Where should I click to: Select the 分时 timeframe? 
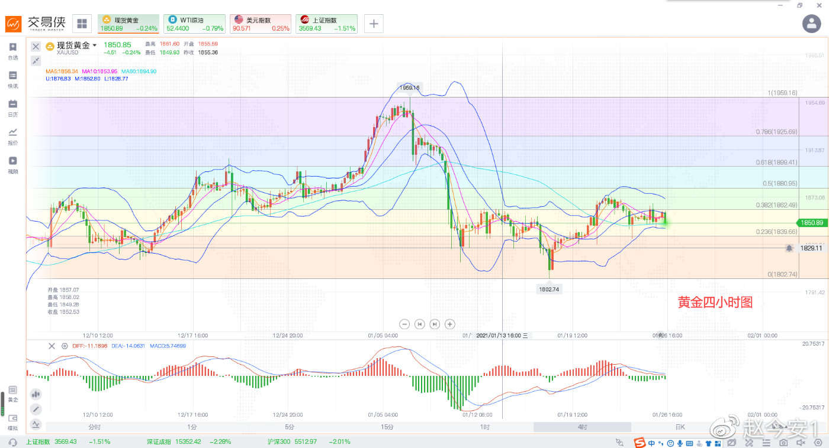[94, 427]
